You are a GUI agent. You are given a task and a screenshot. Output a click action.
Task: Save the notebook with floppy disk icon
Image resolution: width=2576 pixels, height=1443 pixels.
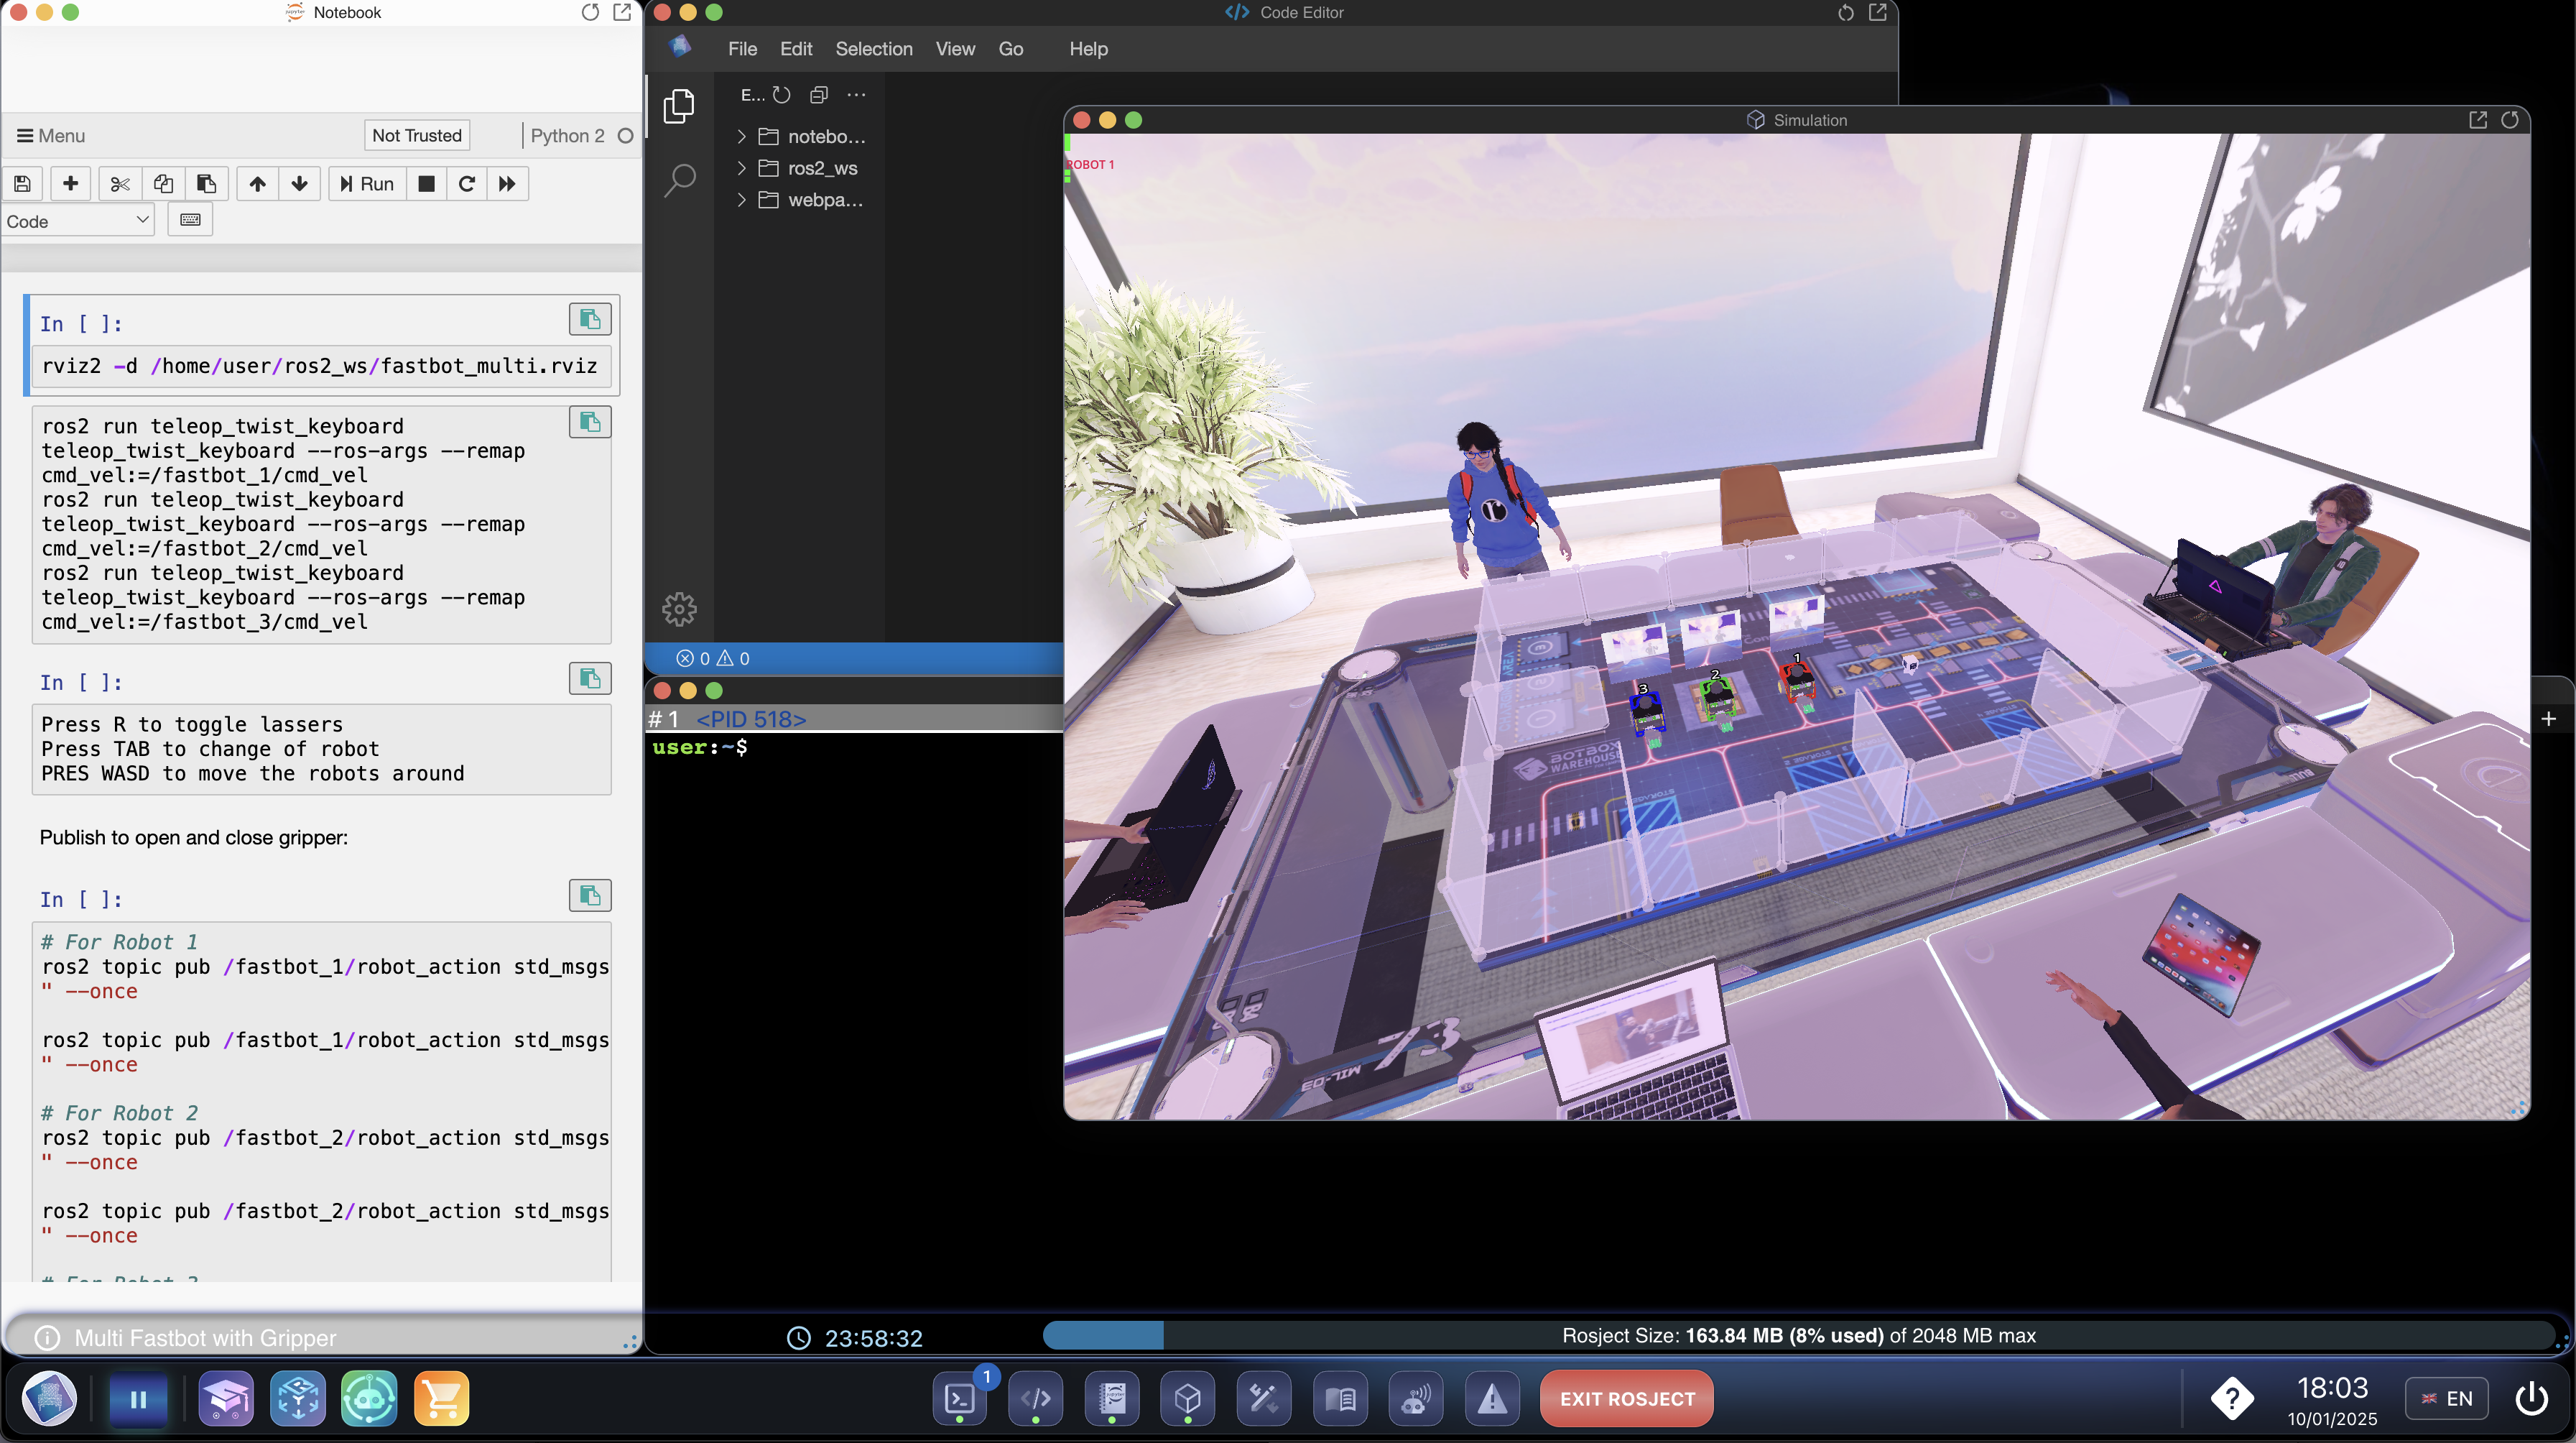[23, 184]
